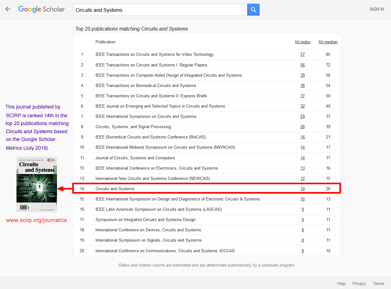Open h5-index 12 for NEWCAS
The width and height of the screenshot is (391, 289).
303,178
